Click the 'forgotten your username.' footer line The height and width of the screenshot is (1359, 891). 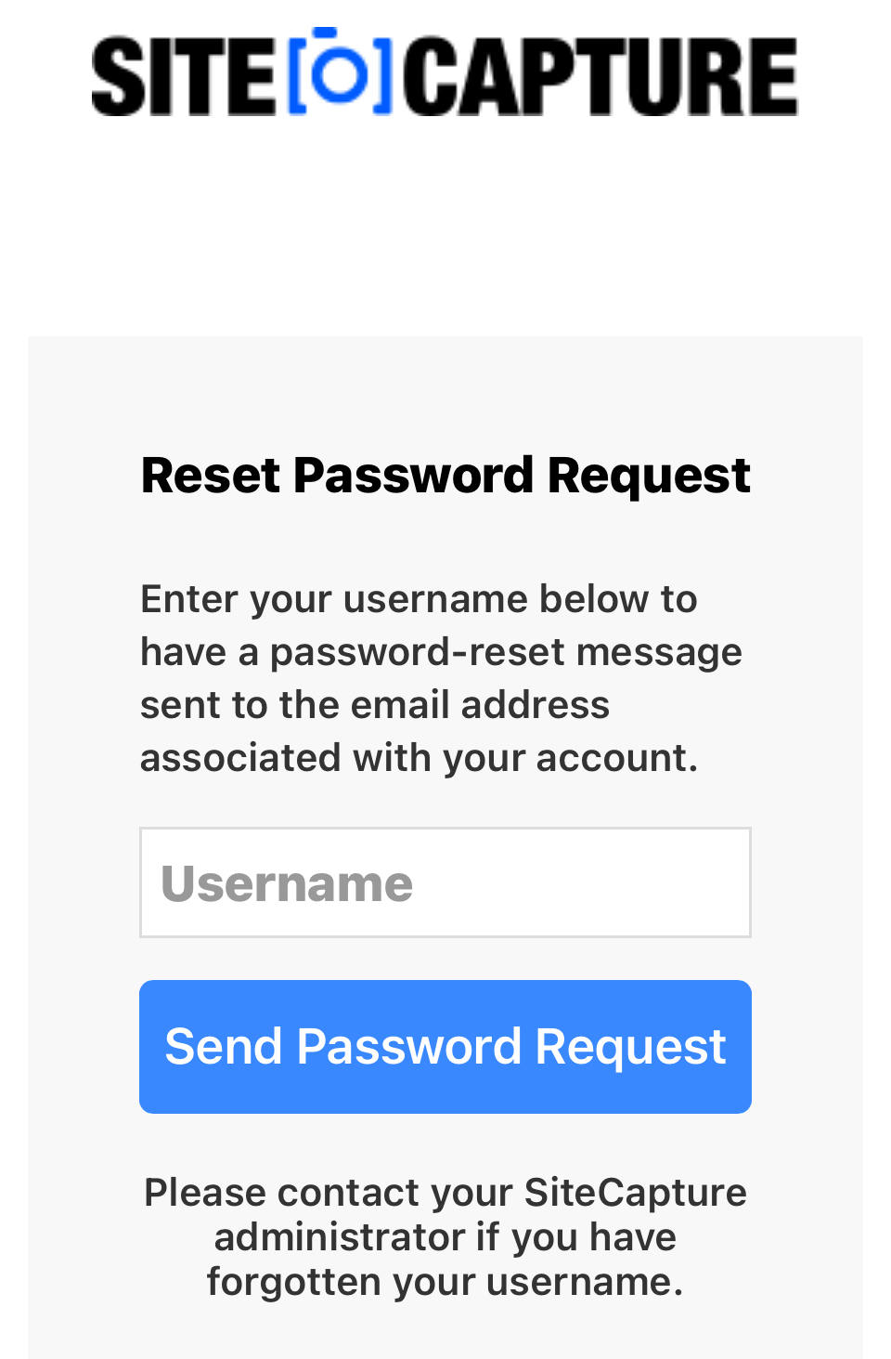pyautogui.click(x=445, y=1282)
